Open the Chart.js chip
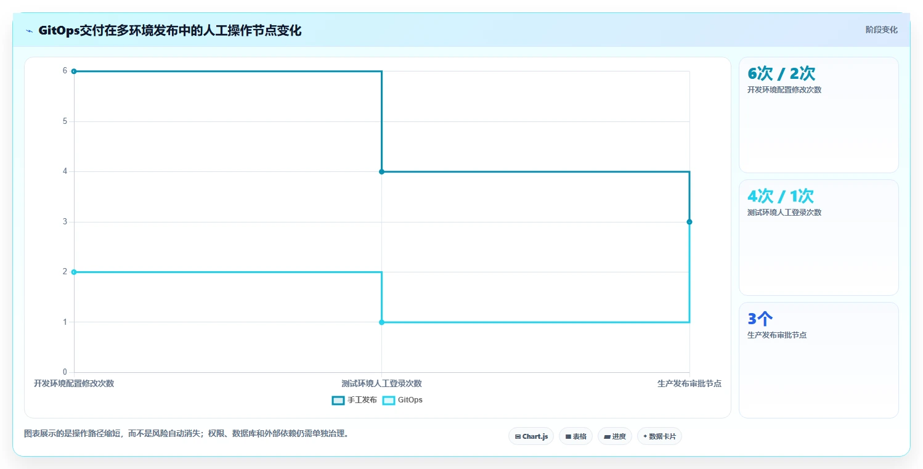Viewport: 923px width, 469px height. tap(531, 436)
